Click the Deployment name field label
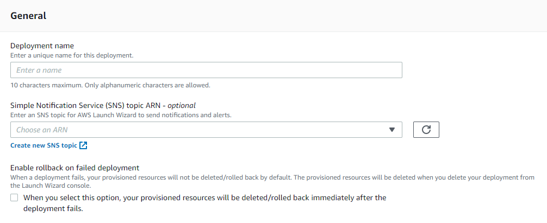The width and height of the screenshot is (547, 223). coord(42,46)
